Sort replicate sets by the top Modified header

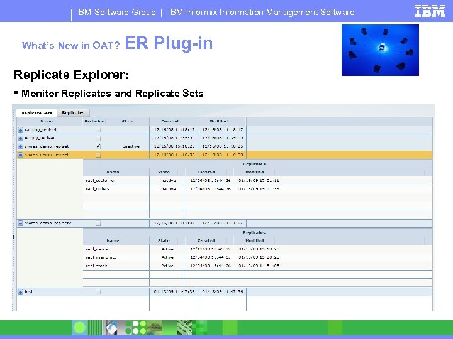[218, 121]
